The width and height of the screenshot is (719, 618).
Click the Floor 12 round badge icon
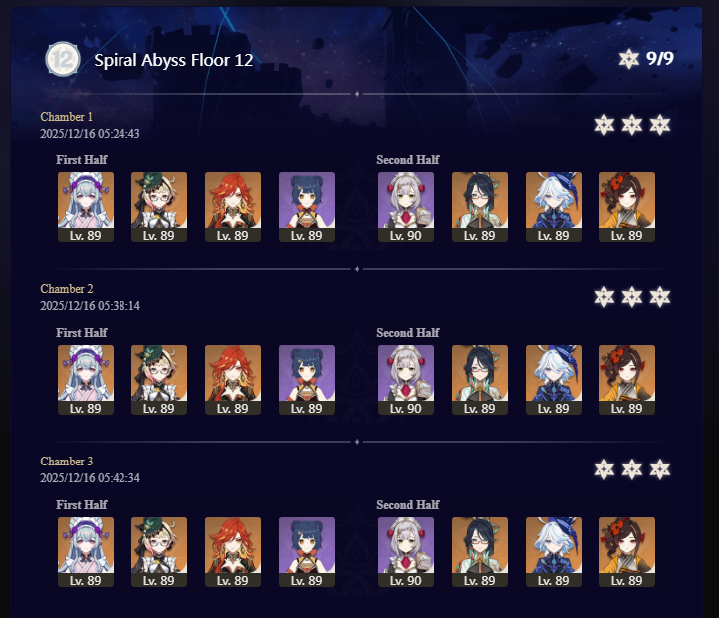coord(63,59)
